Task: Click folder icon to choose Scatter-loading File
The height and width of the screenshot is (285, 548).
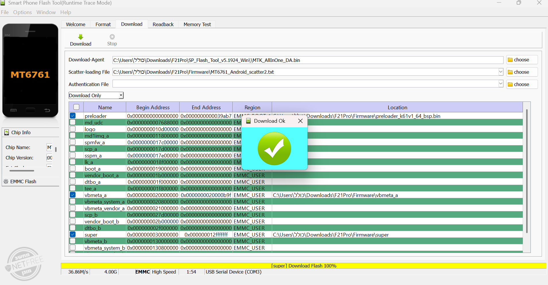Action: click(x=510, y=72)
